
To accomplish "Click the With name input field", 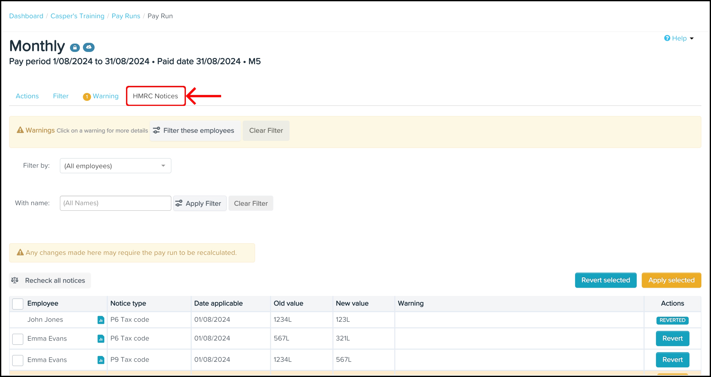I will click(115, 203).
